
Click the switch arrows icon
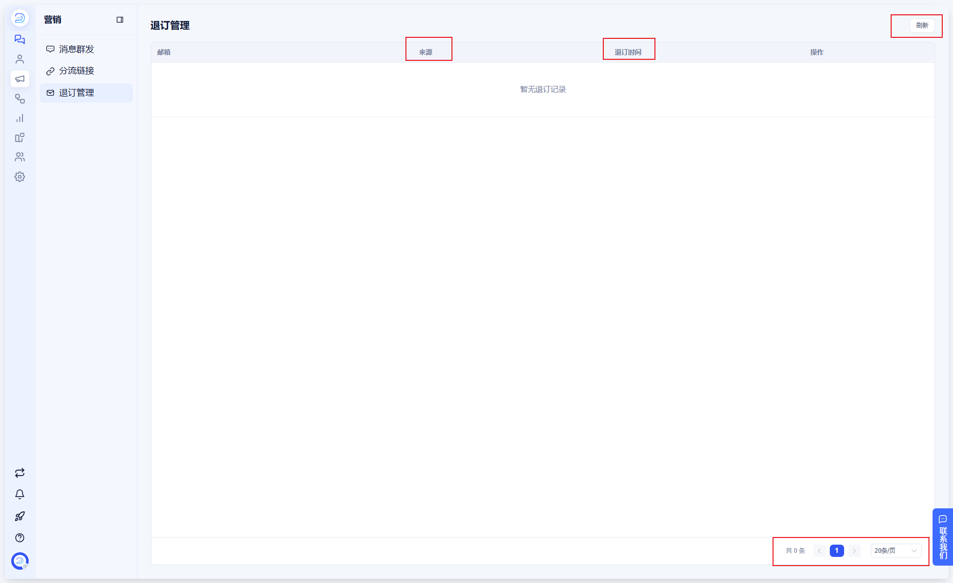tap(19, 473)
